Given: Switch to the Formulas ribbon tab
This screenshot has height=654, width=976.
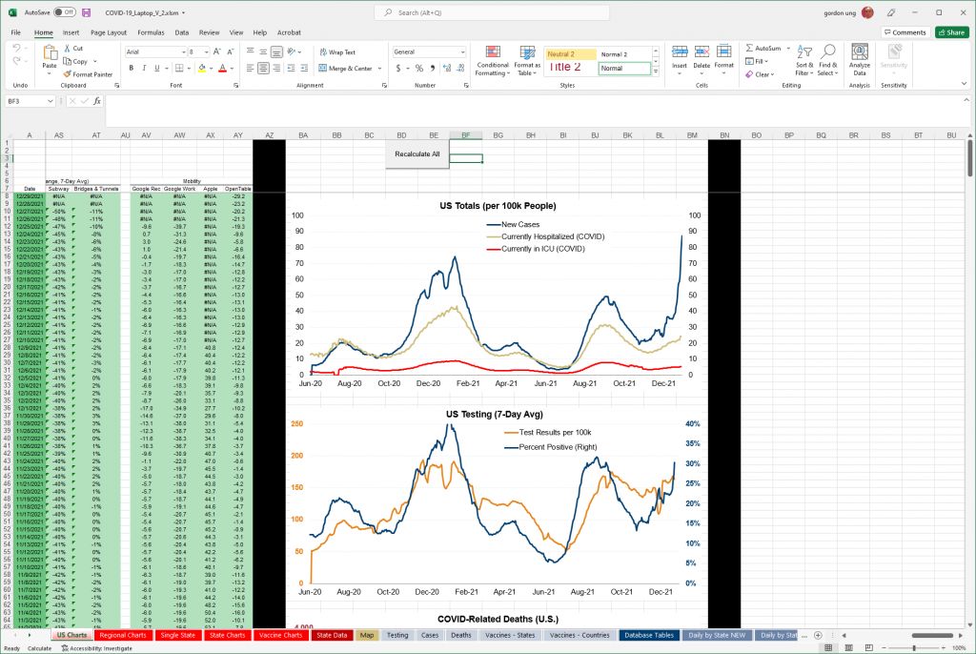Looking at the screenshot, I should point(151,31).
